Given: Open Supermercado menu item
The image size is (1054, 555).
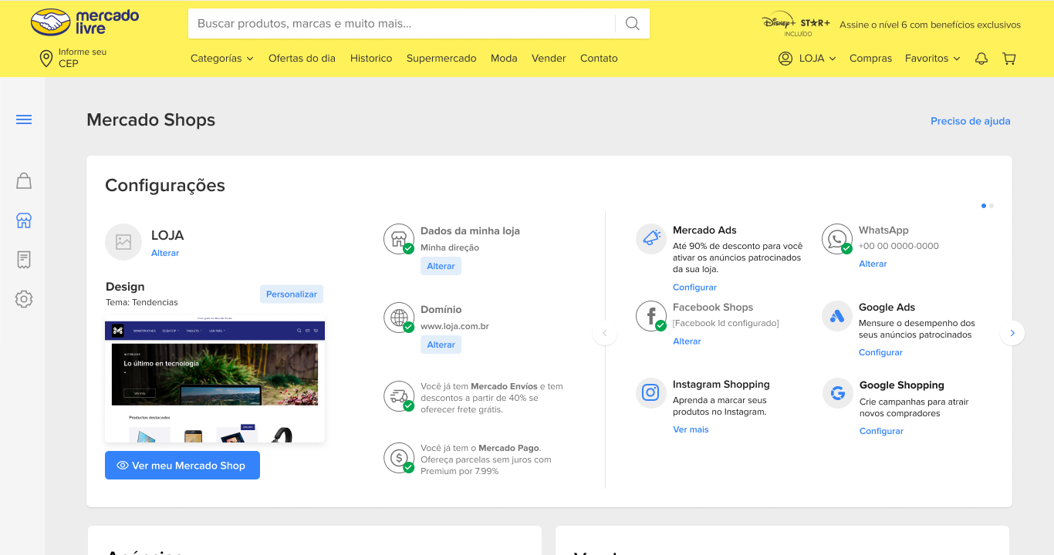Looking at the screenshot, I should pyautogui.click(x=441, y=59).
